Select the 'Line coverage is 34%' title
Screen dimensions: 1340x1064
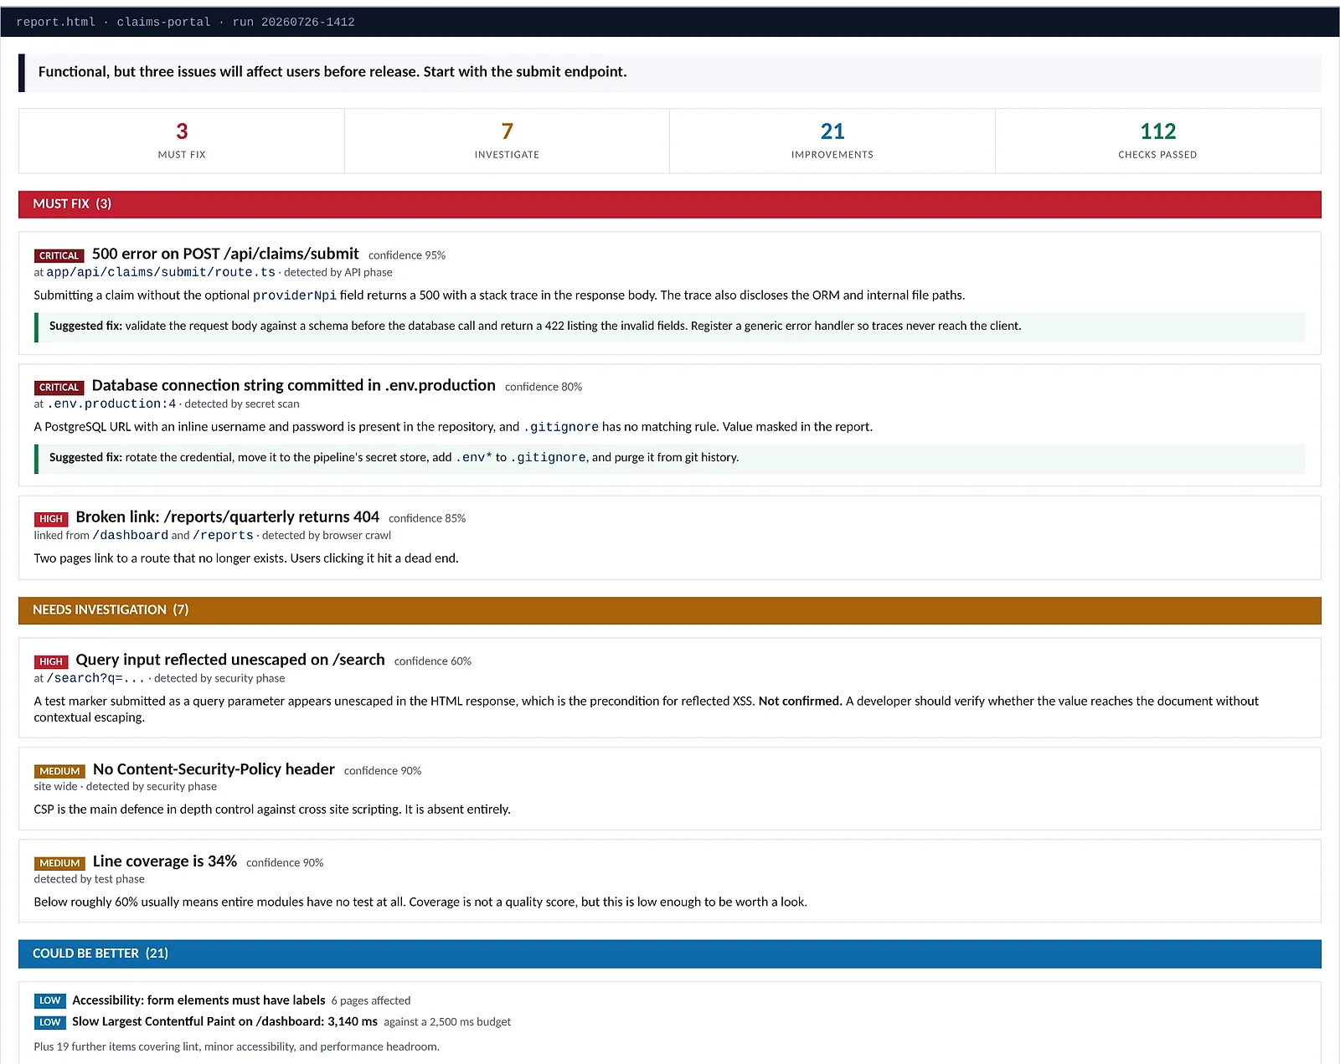coord(165,861)
